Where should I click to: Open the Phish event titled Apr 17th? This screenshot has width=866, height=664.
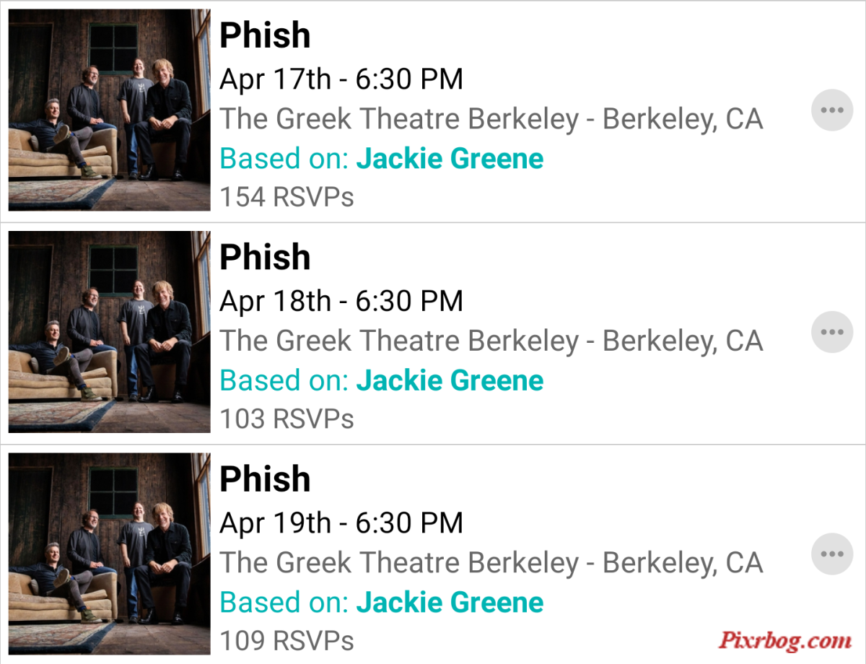point(265,35)
